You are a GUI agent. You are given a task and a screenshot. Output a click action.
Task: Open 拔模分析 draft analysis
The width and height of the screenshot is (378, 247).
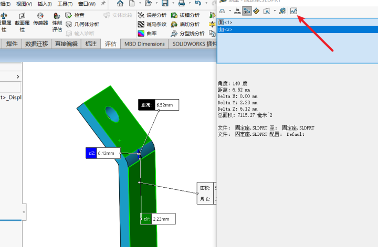click(185, 15)
